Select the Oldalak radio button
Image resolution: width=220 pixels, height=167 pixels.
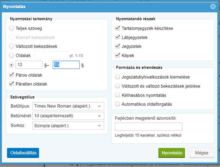12,56
